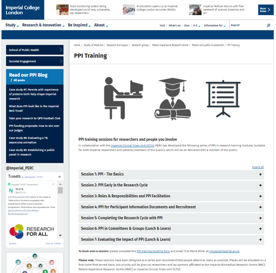The image size is (276, 273).
Task: Open the Study menu
Action: click(12, 25)
